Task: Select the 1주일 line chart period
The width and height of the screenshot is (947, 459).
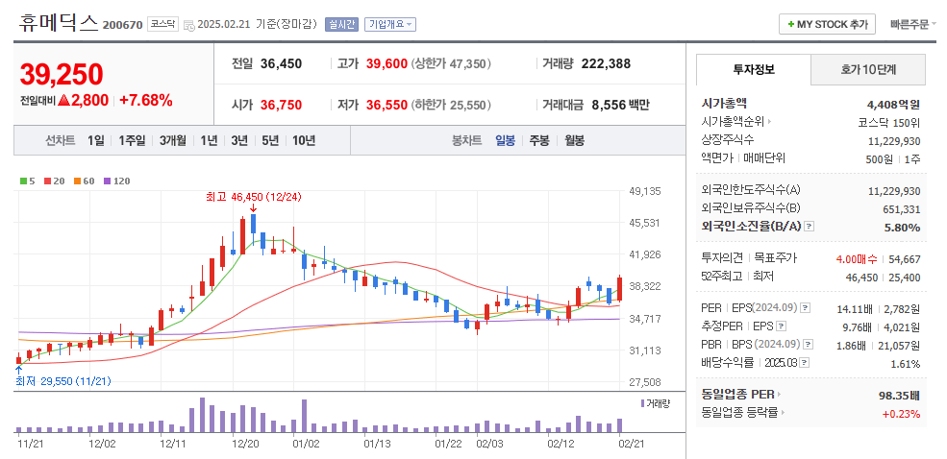Action: click(132, 140)
